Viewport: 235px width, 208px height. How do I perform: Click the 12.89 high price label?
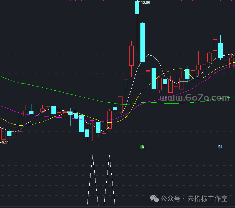coord(145,3)
